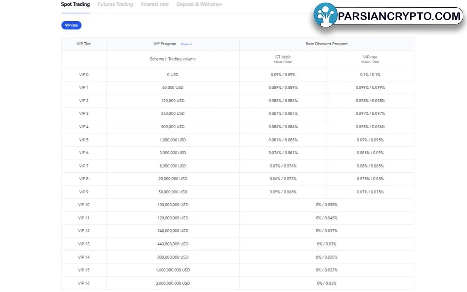The width and height of the screenshot is (467, 292).
Task: Click the 0% / 0.058% rate cell
Action: coord(327,205)
